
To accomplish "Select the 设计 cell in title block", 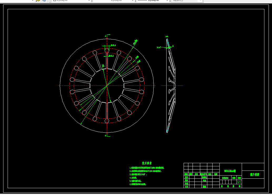I will click(186, 177).
